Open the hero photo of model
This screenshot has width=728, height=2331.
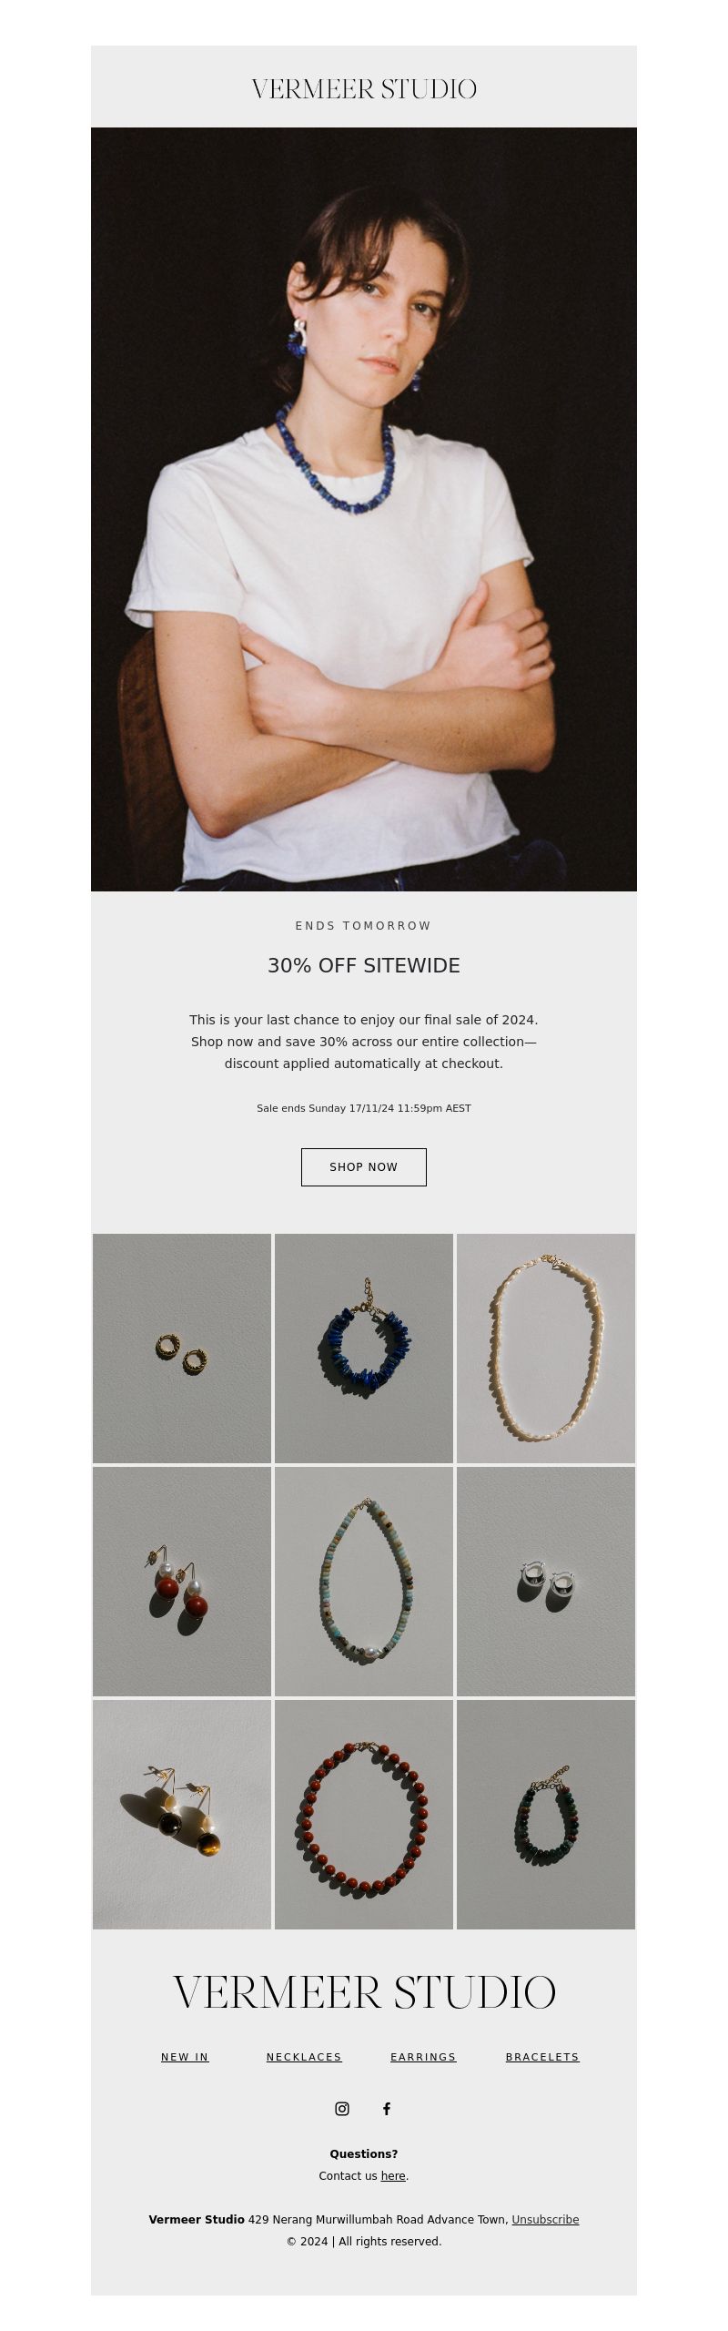point(364,509)
